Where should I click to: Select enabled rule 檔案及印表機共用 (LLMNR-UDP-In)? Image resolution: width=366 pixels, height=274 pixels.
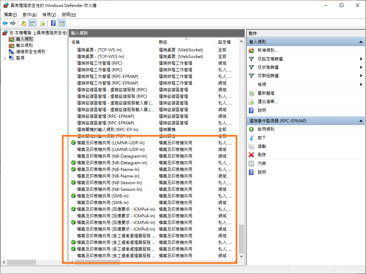pos(111,143)
